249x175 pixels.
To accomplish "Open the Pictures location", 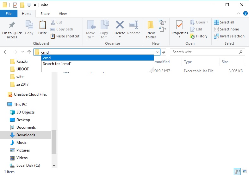I will (20, 150).
